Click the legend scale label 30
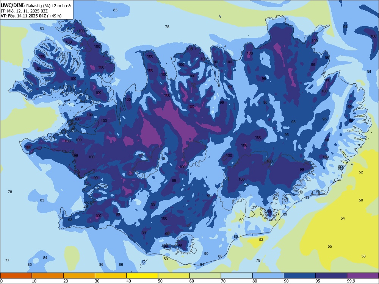The width and height of the screenshot is (379, 284). tap(97, 281)
